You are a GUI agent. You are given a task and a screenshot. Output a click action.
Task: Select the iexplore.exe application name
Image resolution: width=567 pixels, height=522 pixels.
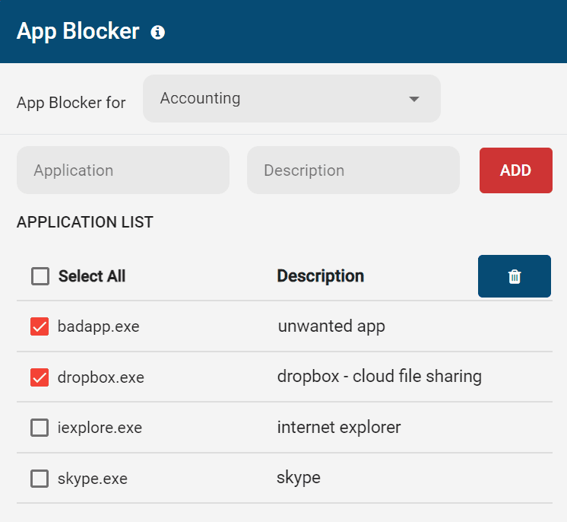(100, 428)
